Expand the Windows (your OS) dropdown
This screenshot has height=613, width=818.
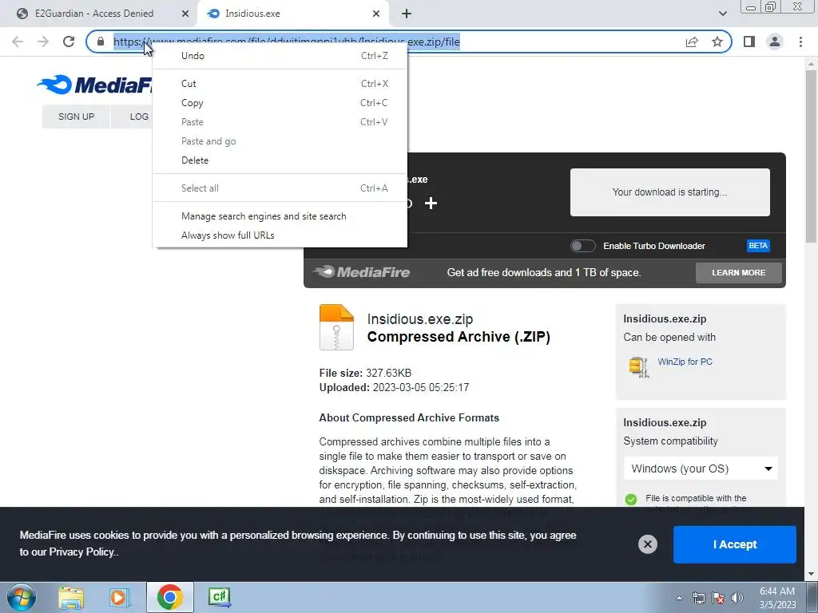click(x=701, y=469)
